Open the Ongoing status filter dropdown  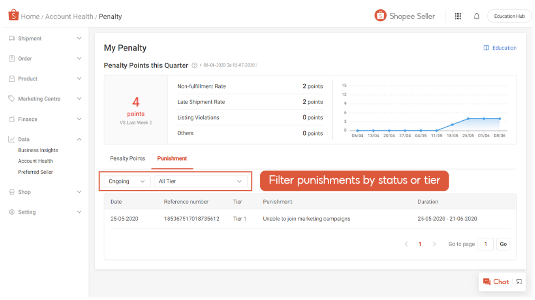127,181
